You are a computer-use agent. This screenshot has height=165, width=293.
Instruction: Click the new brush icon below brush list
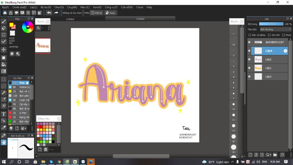[17, 128]
